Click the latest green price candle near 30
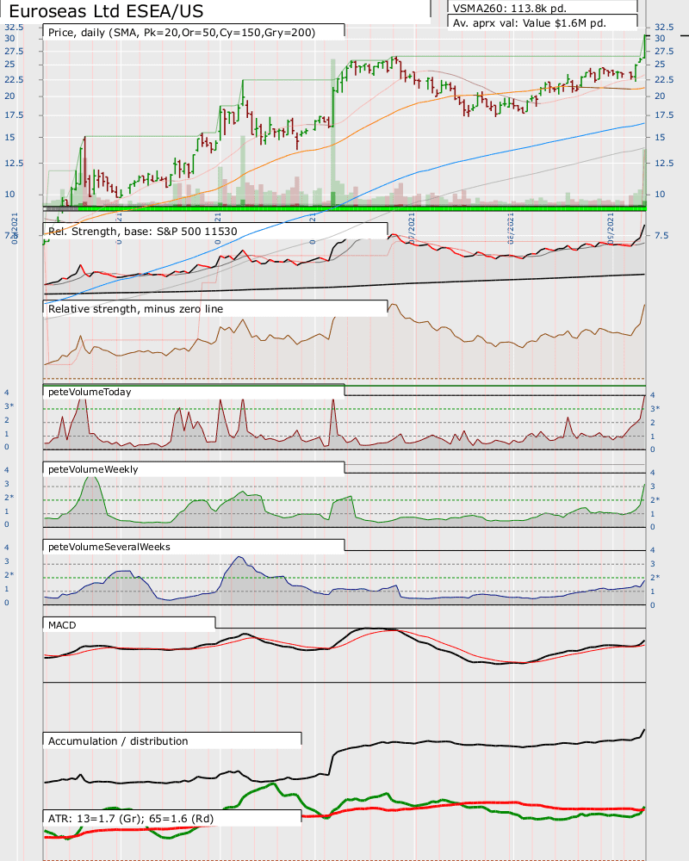689x861 pixels. point(645,45)
